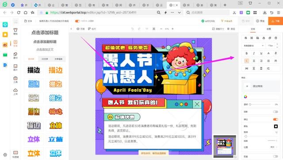Viewport: 283px width, 160px height.
Task: Zoom in the canvas with the plus icon
Action: (x=172, y=29)
